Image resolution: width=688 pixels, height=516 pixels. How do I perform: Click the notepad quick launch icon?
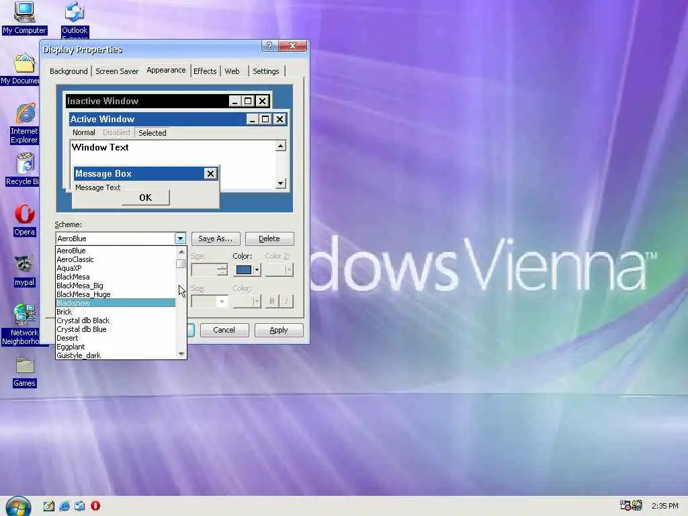48,506
